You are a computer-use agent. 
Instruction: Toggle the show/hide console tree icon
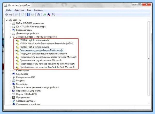point(17,15)
